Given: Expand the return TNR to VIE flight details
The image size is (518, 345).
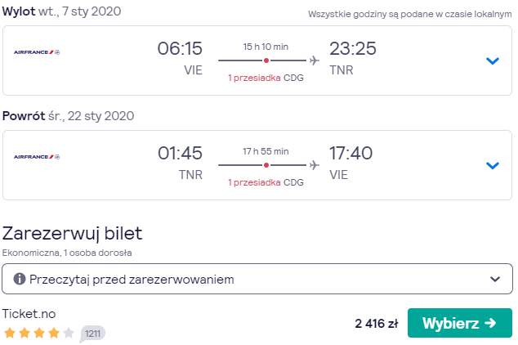Looking at the screenshot, I should pyautogui.click(x=492, y=165).
